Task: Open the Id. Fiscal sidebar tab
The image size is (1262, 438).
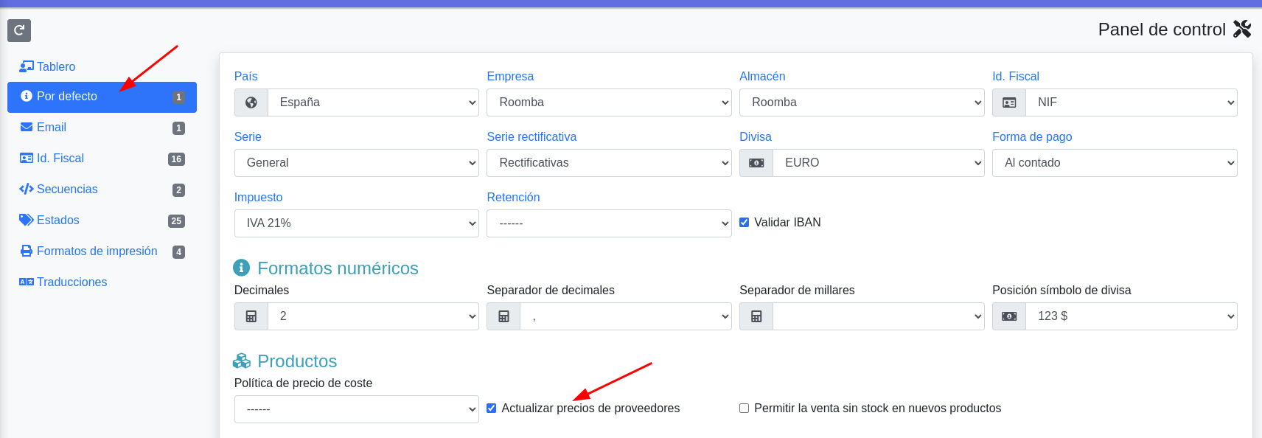Action: click(102, 159)
